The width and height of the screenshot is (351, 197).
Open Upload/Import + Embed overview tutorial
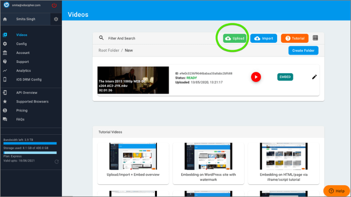click(x=133, y=163)
